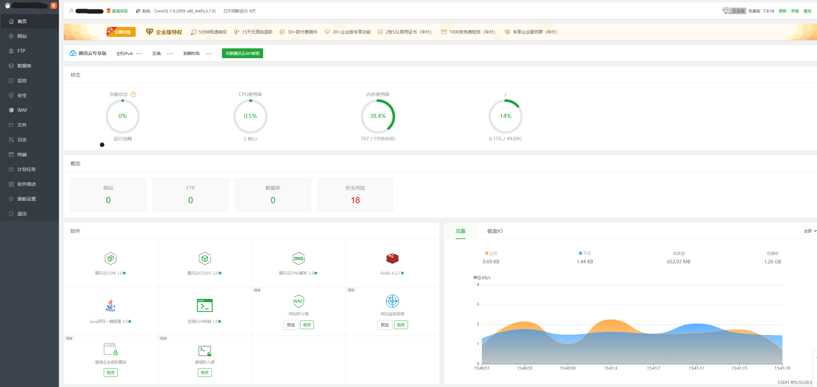Click the Java project deployment icon
Screen dimensions: 817x387
111,305
